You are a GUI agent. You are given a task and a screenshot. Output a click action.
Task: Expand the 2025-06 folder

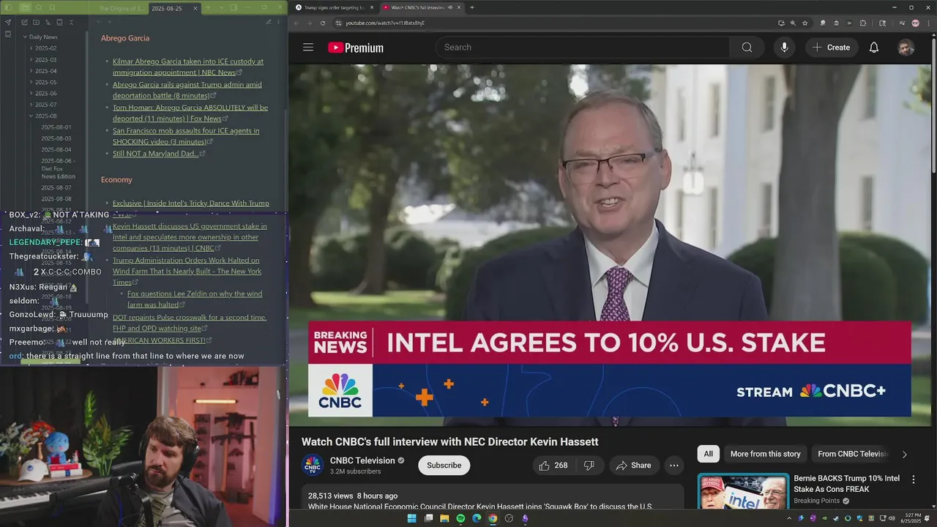coord(31,93)
